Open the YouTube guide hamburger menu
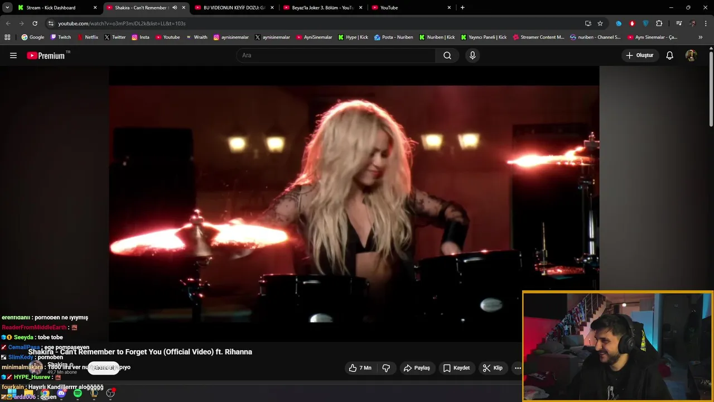Viewport: 714px width, 402px height. point(13,55)
